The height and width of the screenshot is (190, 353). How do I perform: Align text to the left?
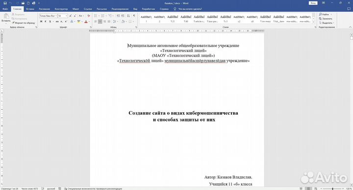click(96, 22)
